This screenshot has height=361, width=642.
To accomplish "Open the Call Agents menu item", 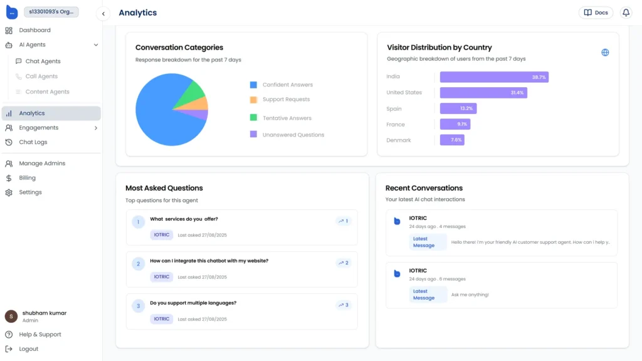I will click(x=42, y=76).
